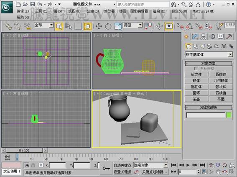Play the animation
Screen dimensions: 237x177
point(188,165)
